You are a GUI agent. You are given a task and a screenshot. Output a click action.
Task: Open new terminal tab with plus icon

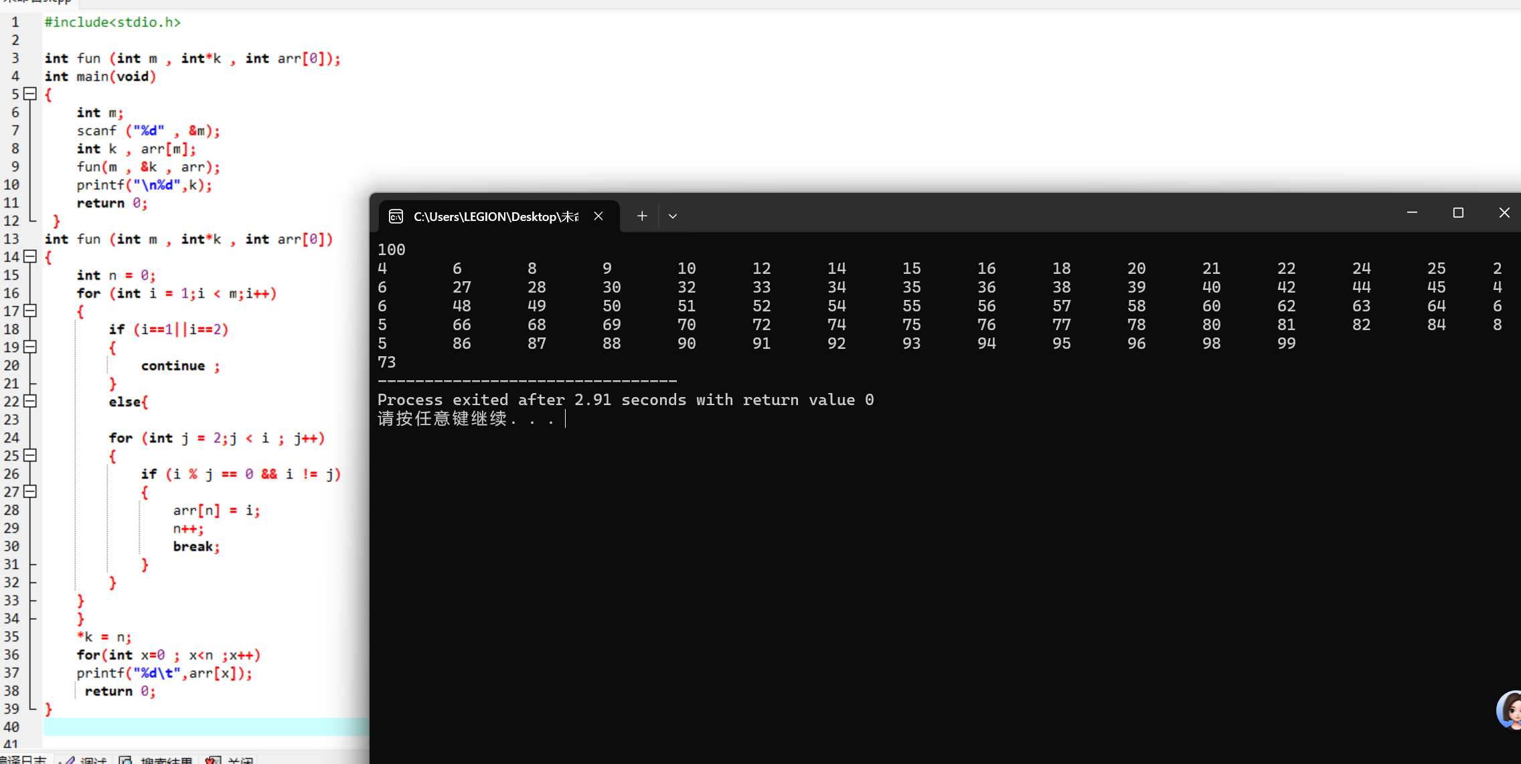point(642,216)
